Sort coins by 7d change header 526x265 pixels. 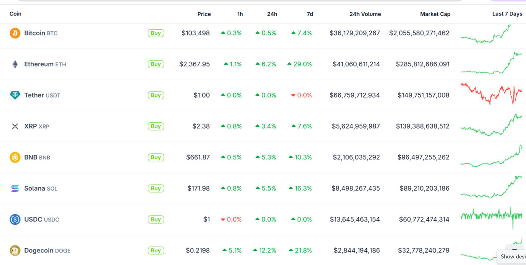310,14
